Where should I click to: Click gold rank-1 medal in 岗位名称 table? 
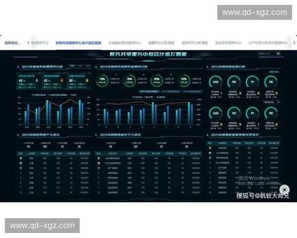point(99,158)
